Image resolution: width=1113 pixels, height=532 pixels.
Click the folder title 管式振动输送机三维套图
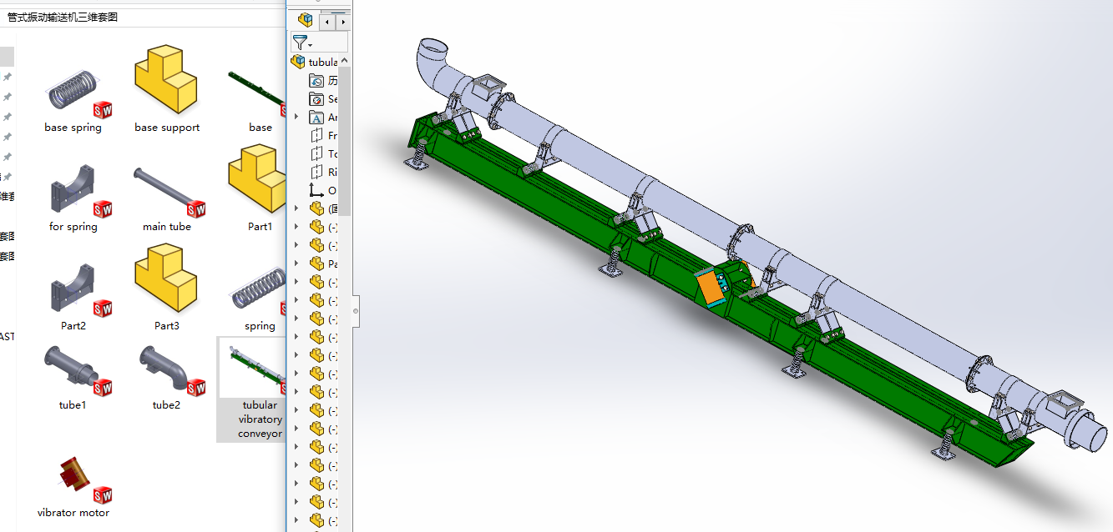click(x=63, y=17)
